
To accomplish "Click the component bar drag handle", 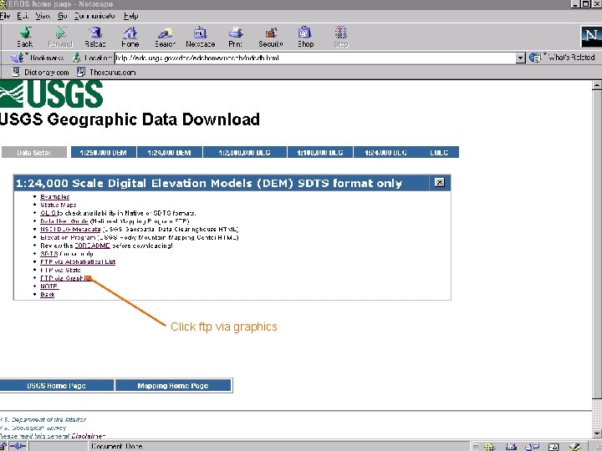I will tap(475, 446).
